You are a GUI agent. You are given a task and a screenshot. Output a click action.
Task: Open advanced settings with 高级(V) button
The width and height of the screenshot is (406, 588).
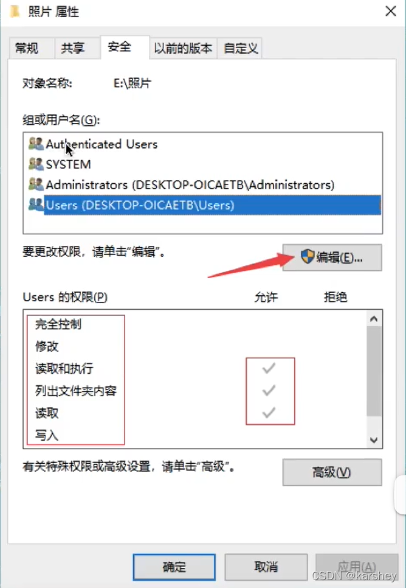click(332, 472)
